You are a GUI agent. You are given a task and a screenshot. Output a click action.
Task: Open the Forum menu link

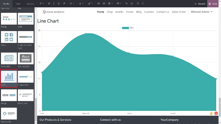point(130,12)
